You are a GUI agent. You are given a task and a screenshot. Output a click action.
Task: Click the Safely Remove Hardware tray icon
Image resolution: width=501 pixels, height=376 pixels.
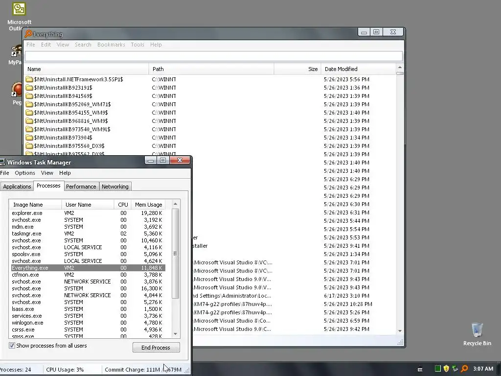coord(455,369)
